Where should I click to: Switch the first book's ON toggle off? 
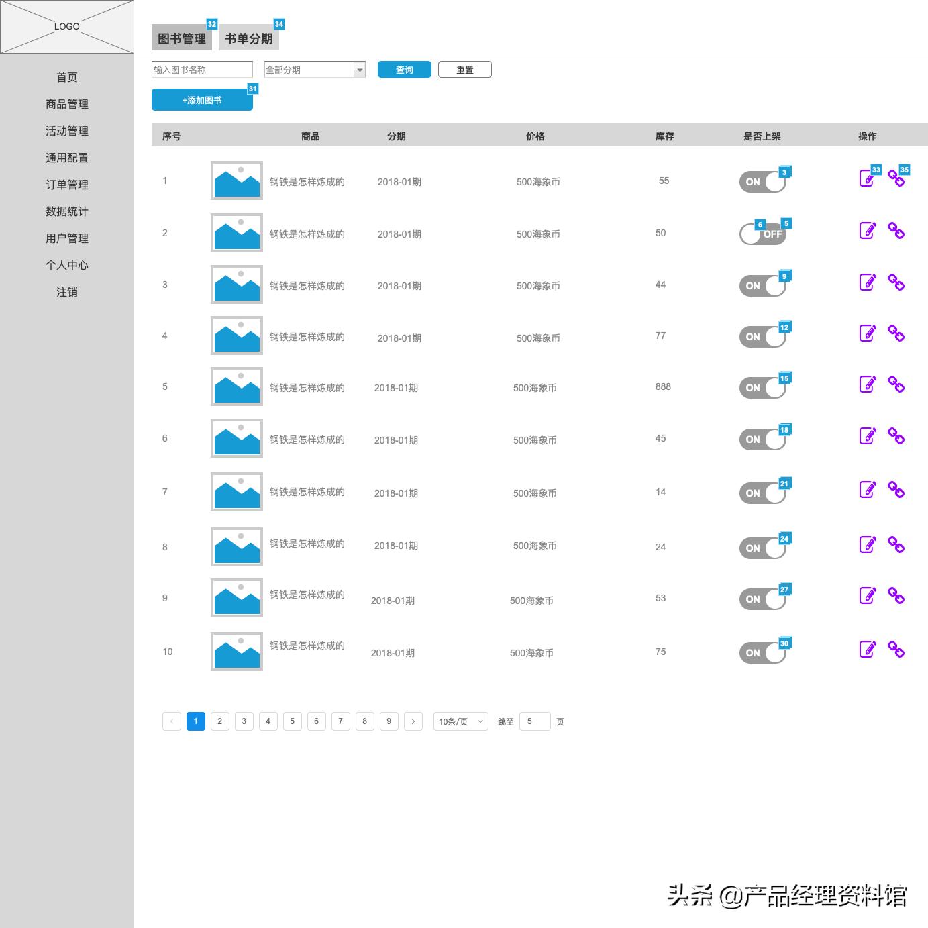762,181
